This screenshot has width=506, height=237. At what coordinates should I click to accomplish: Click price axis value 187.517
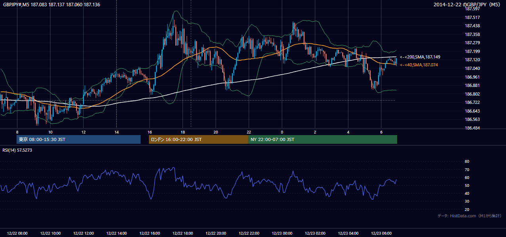point(473,17)
